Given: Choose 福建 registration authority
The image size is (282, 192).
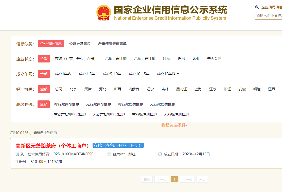Looking at the screenshot, I should click(x=257, y=89).
